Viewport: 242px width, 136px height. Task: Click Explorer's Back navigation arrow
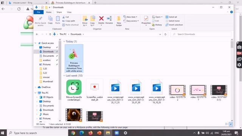37,34
